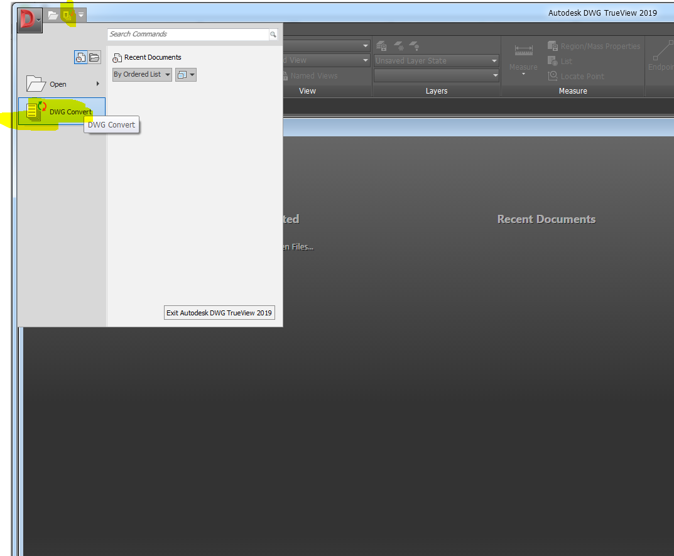This screenshot has height=556, width=674.
Task: Click Locate Point in Measure panel
Action: (x=576, y=76)
